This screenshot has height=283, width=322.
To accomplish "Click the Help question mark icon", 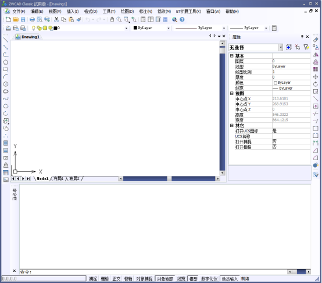I will pos(182,20).
